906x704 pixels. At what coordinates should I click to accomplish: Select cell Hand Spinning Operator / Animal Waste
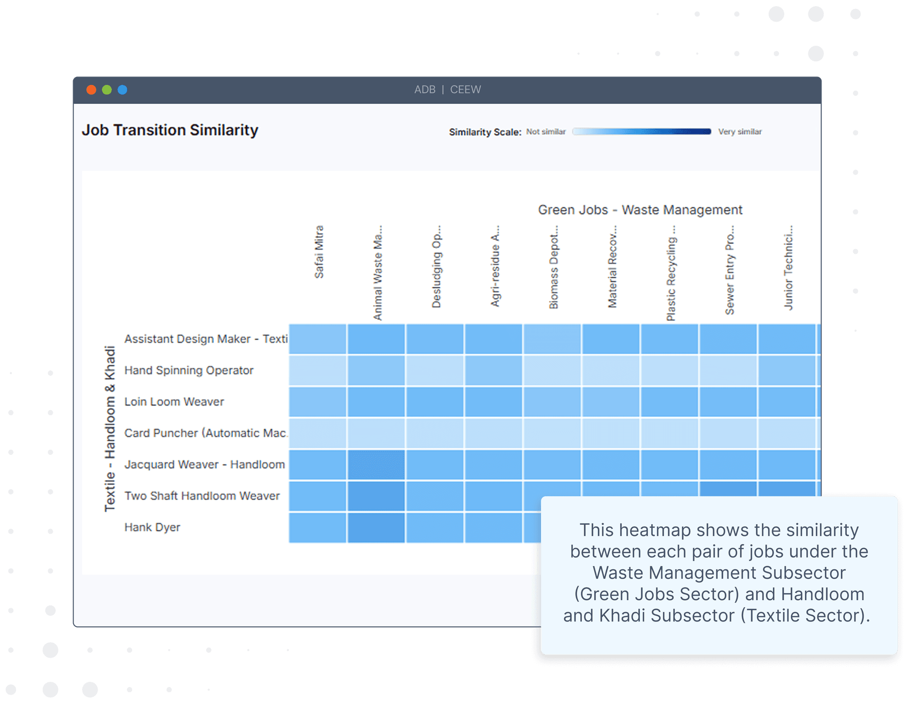[x=376, y=370]
